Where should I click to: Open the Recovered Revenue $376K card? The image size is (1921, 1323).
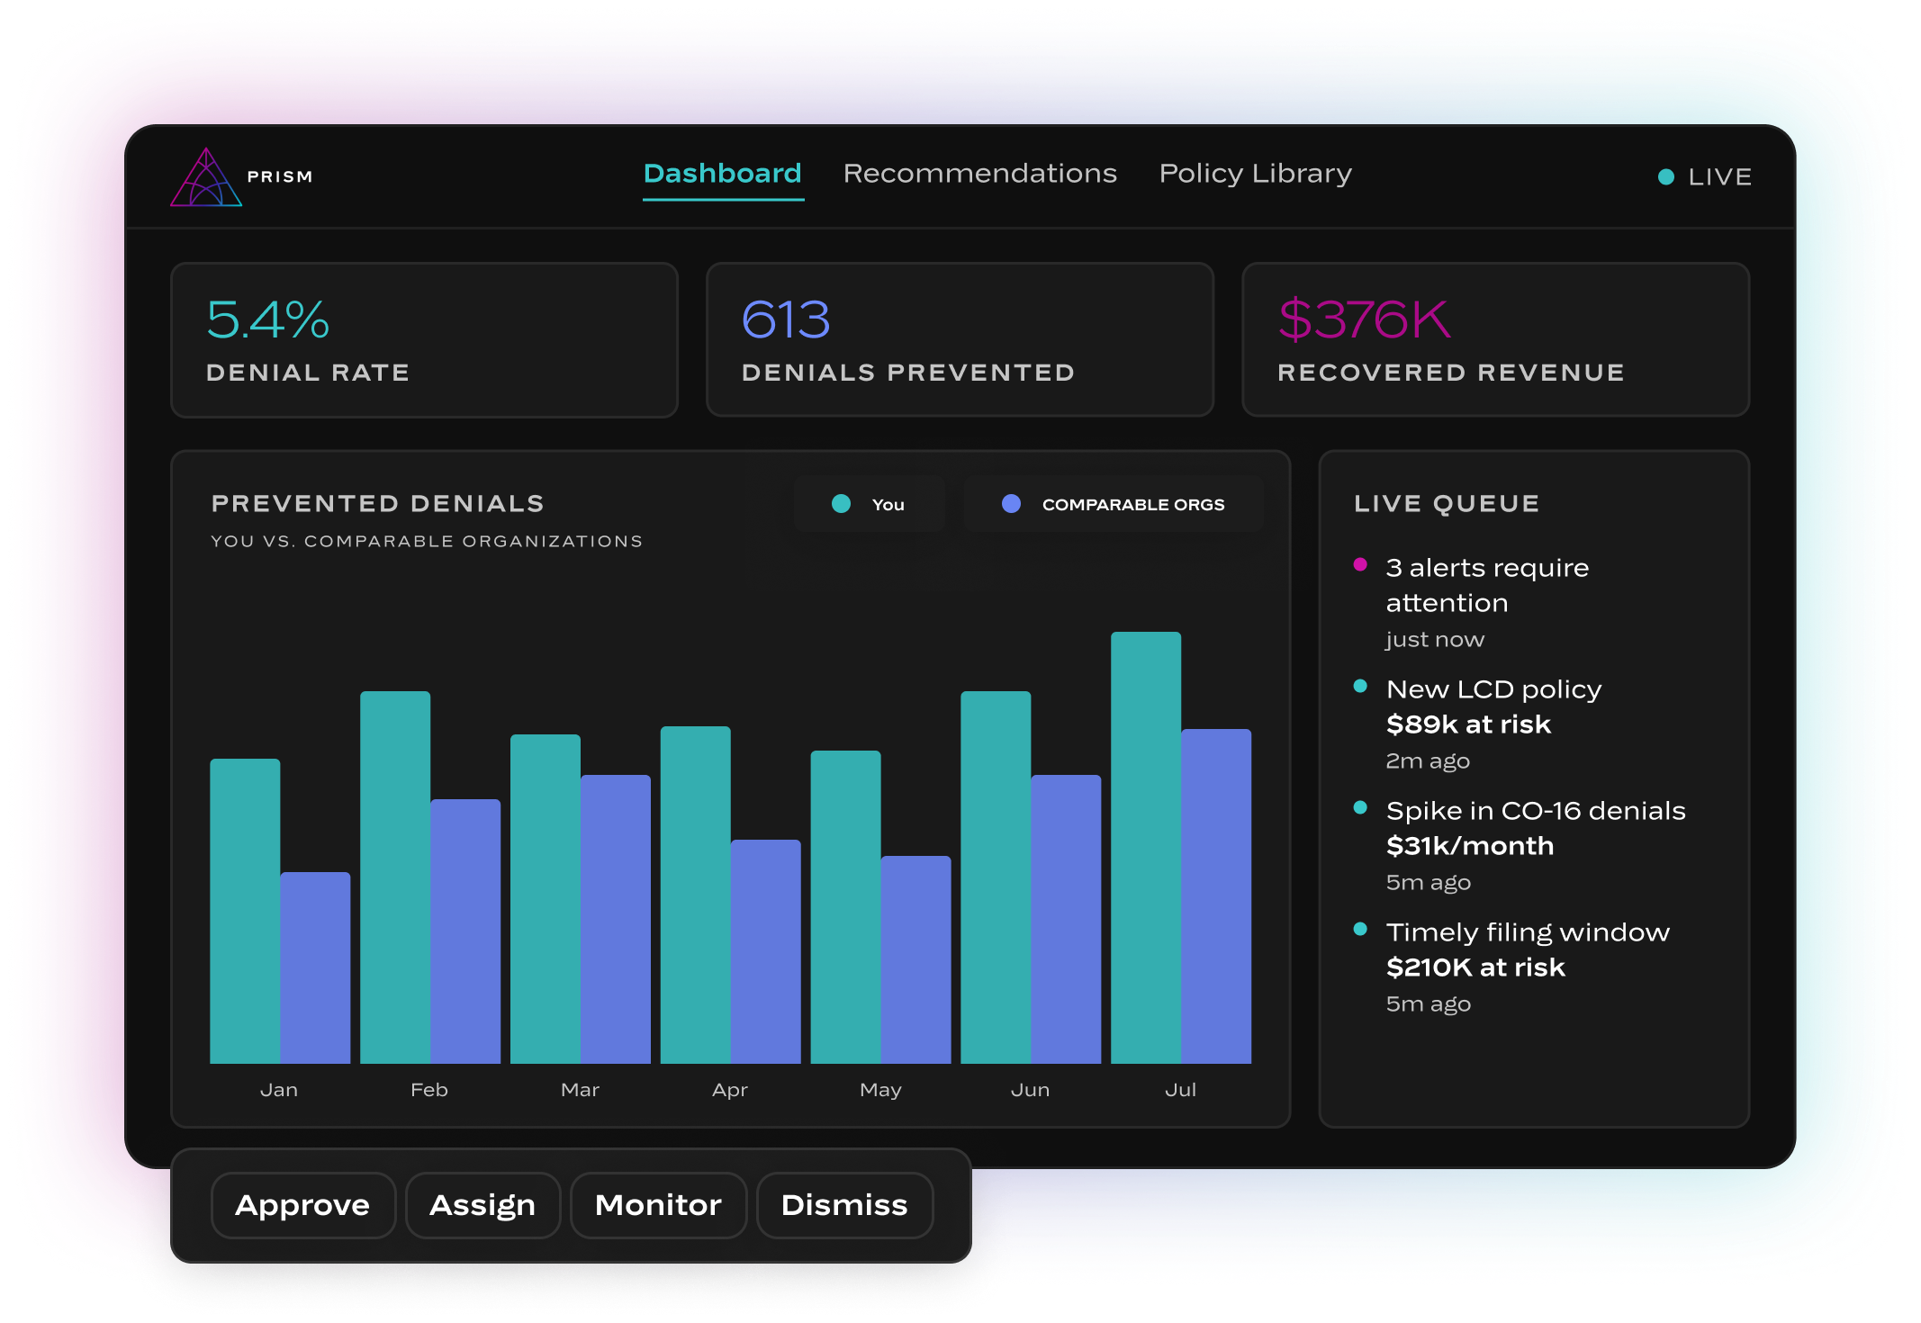(1495, 340)
